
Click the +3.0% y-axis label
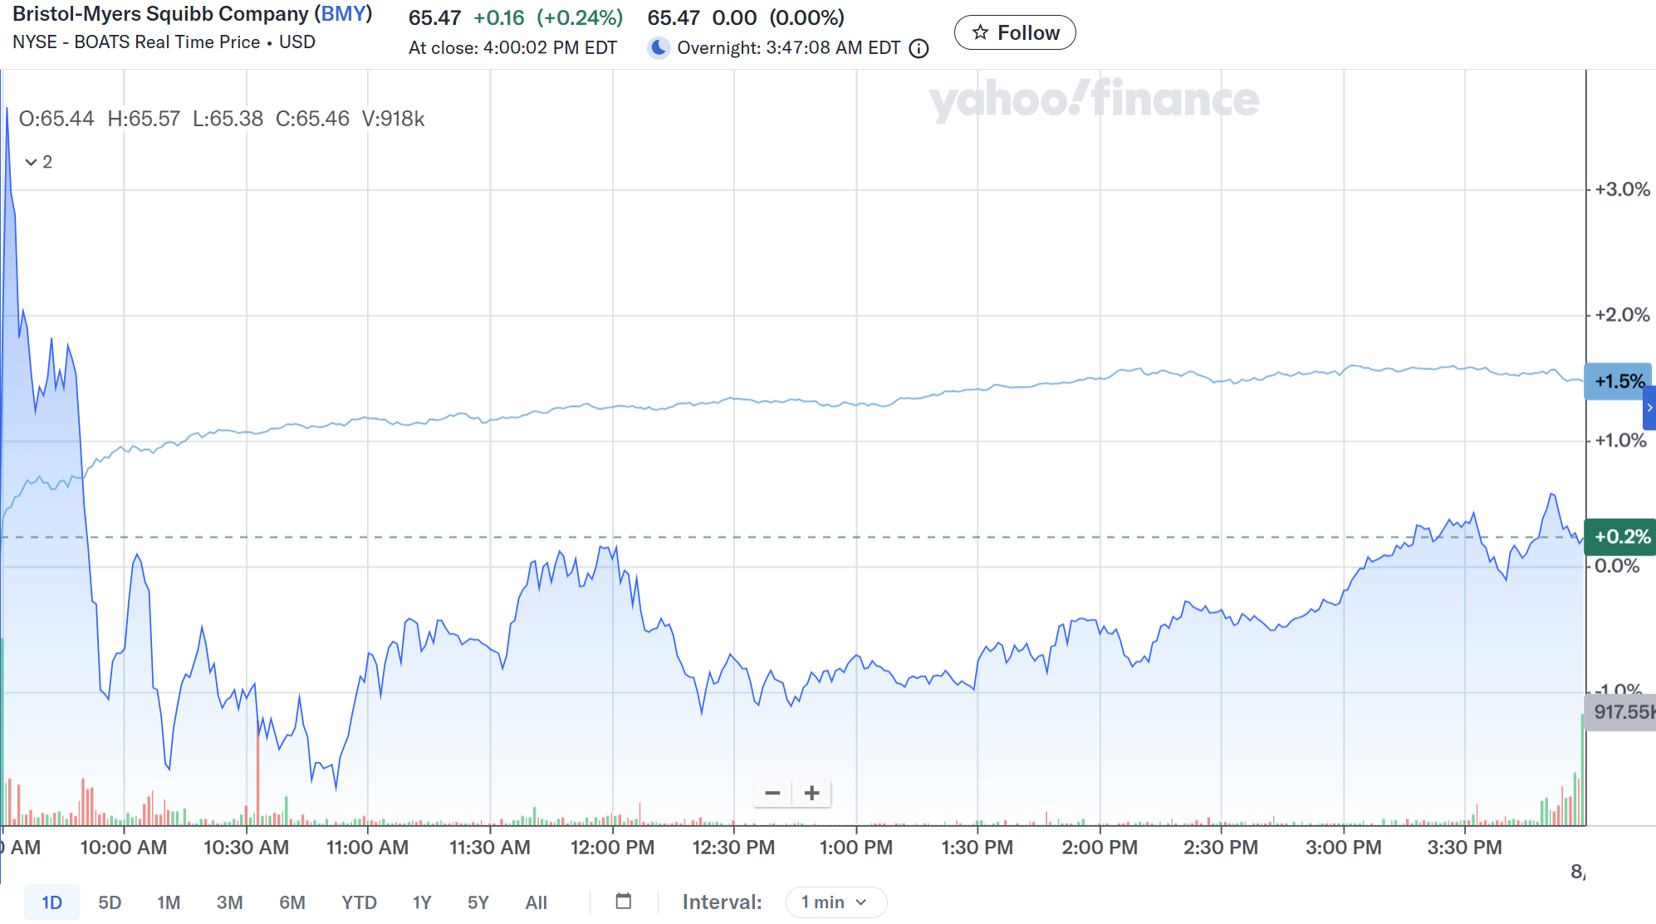coord(1622,189)
